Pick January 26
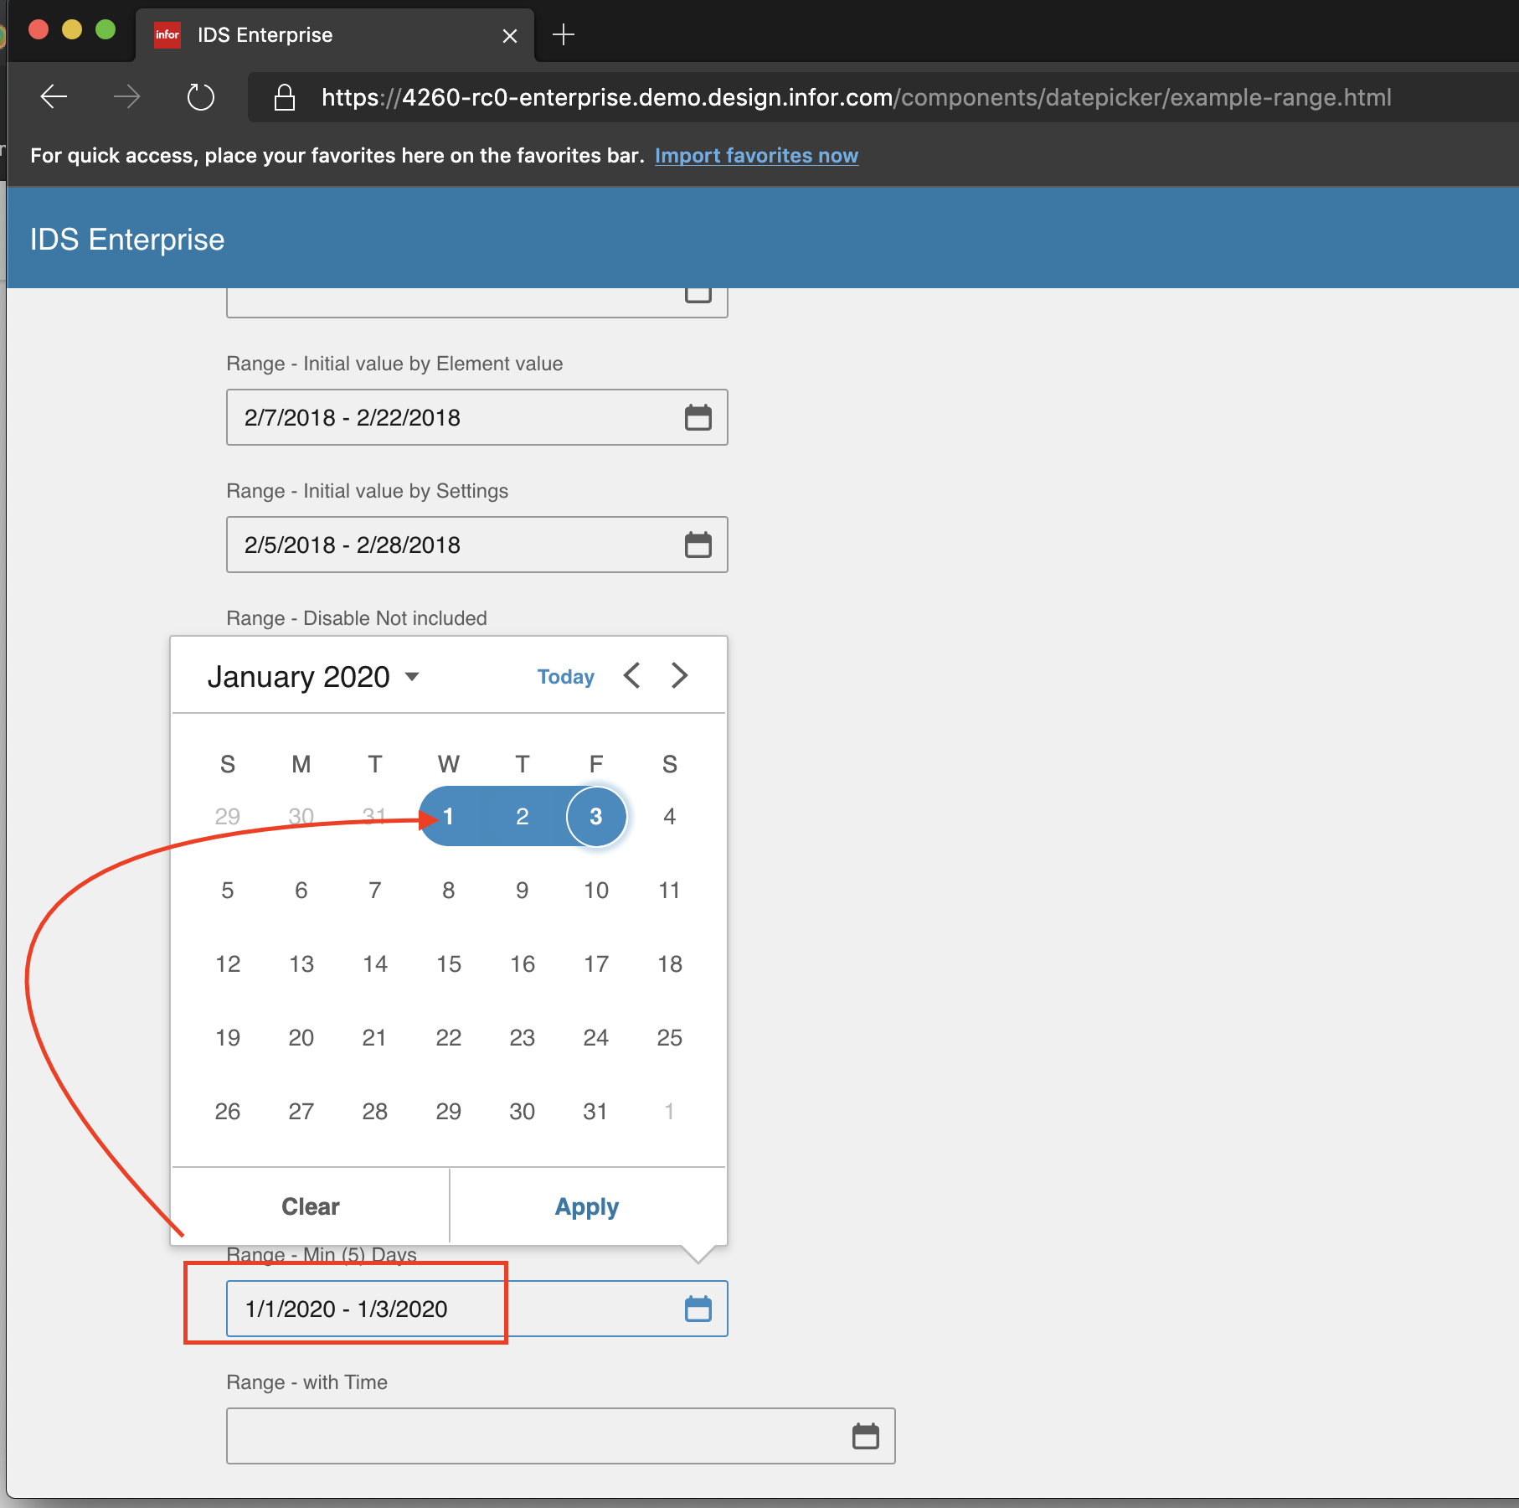1519x1508 pixels. point(228,1111)
